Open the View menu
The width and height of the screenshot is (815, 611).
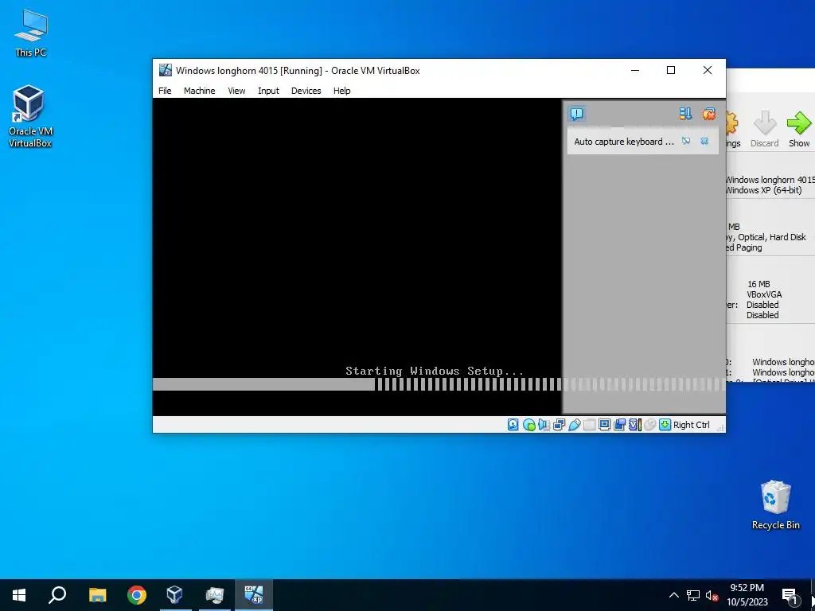[236, 91]
